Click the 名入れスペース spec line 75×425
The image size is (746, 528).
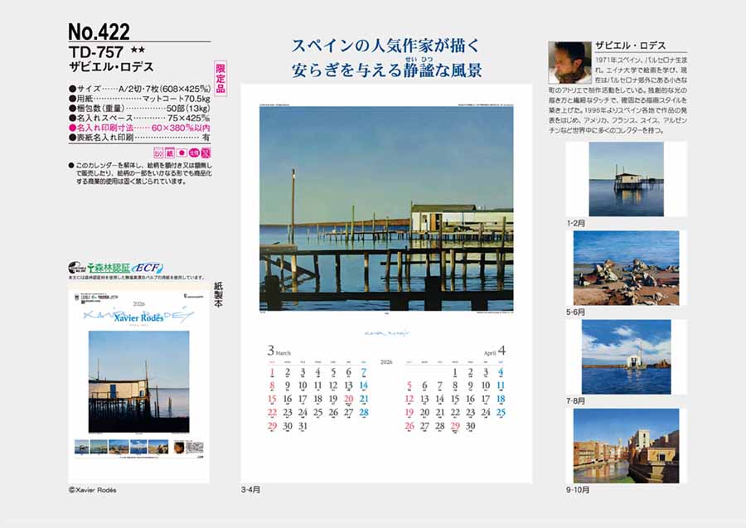pos(139,118)
